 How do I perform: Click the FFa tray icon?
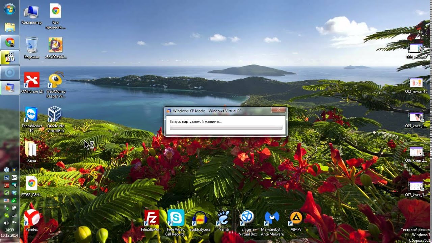(6, 178)
